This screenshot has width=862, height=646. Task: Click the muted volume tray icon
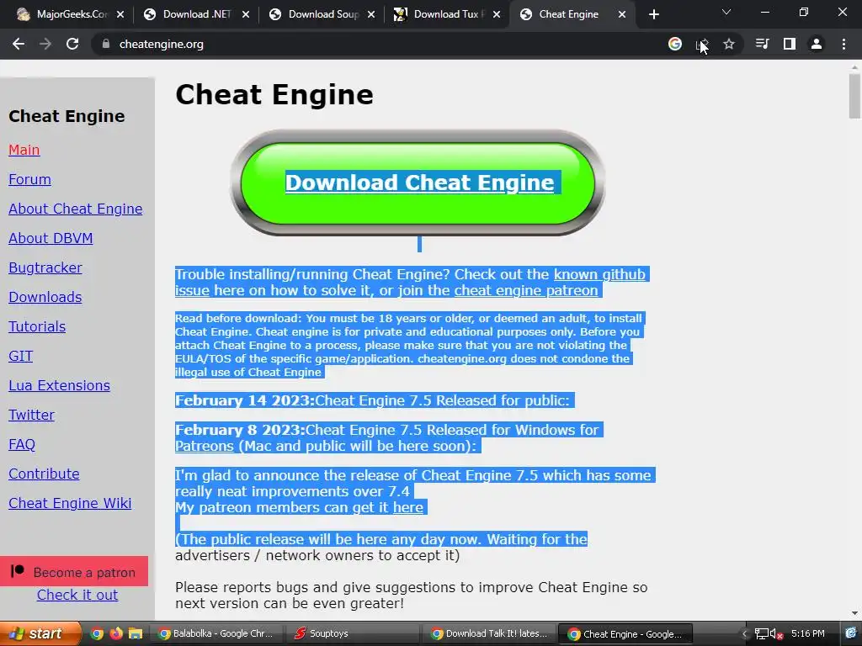pos(776,634)
